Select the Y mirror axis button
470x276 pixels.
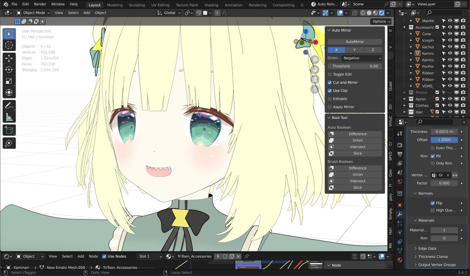(x=354, y=50)
